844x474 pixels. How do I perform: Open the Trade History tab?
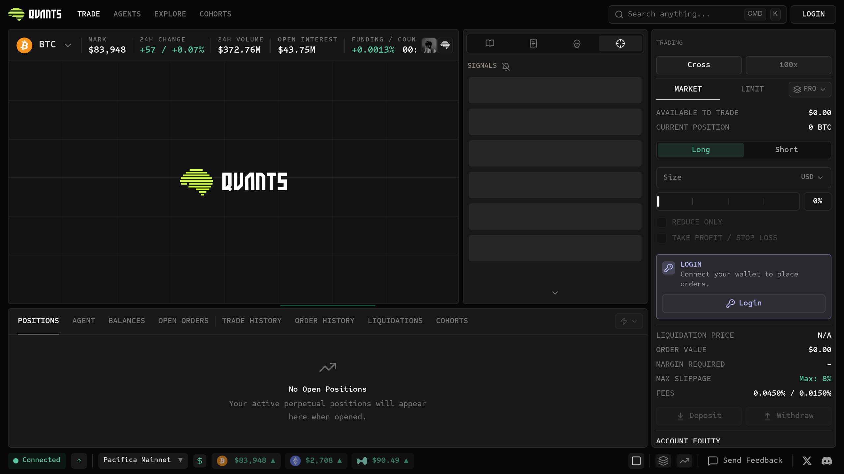coord(252,321)
